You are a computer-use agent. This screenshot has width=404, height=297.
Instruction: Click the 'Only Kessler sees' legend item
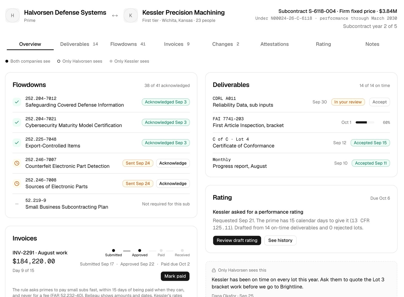coord(129,61)
